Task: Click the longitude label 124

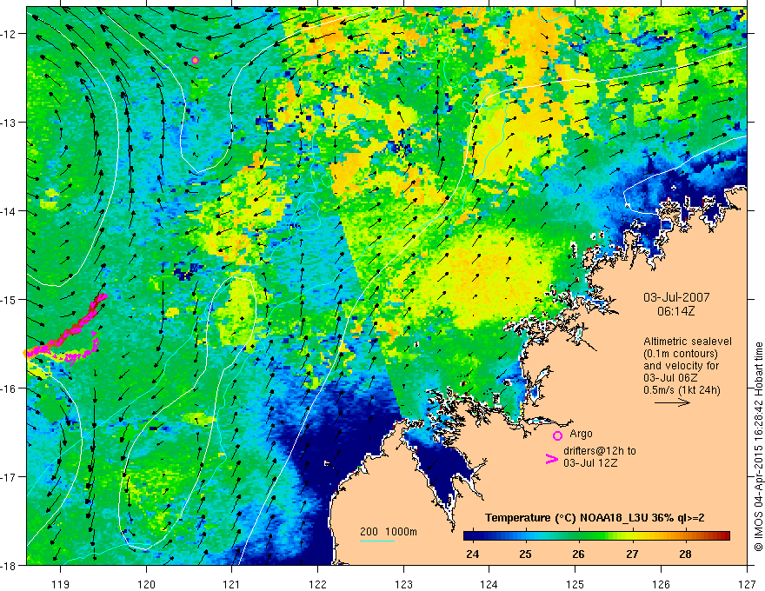Action: click(489, 584)
